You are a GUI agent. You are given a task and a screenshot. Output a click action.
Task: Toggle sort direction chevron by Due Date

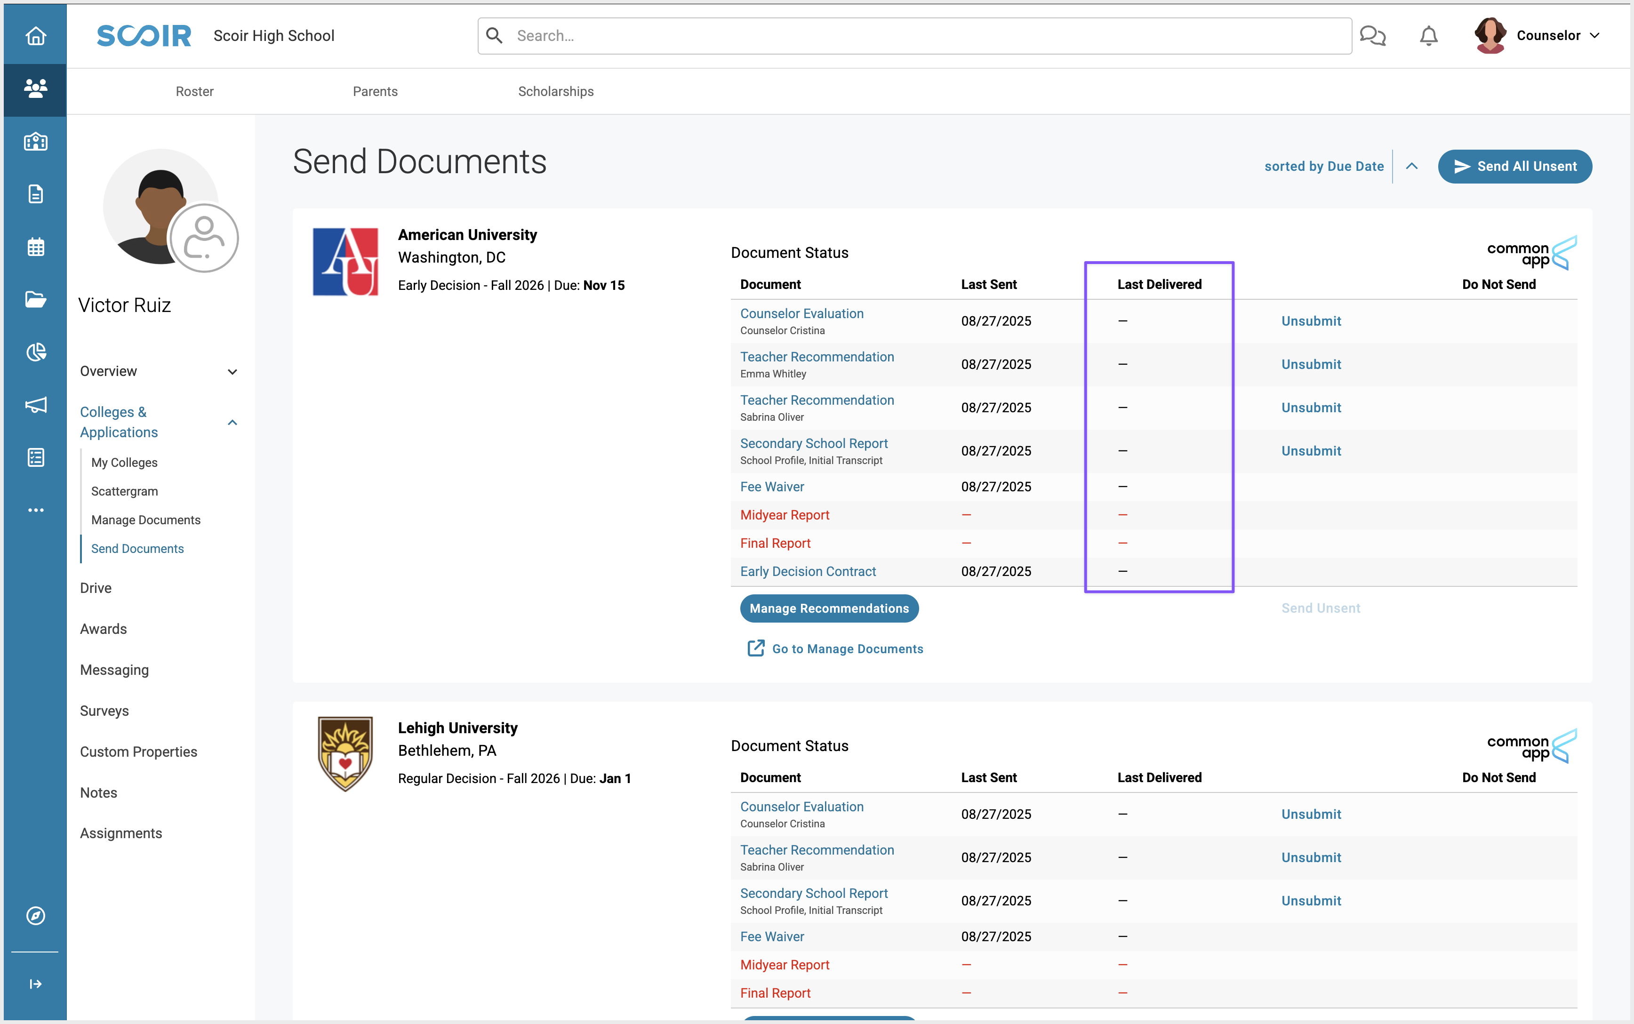pyautogui.click(x=1411, y=166)
